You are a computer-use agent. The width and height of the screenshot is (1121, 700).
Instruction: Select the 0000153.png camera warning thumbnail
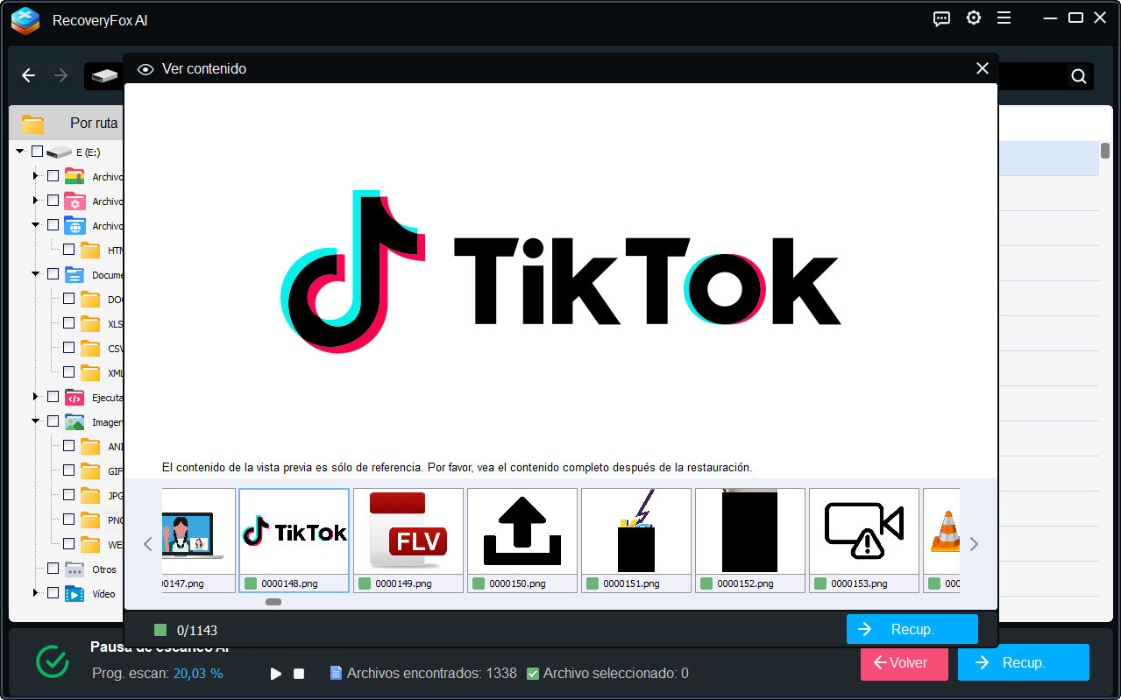click(x=863, y=531)
